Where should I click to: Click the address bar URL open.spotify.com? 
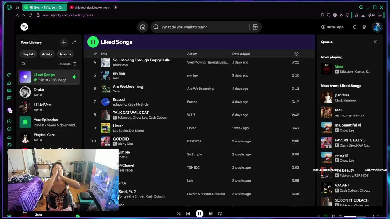[68, 15]
